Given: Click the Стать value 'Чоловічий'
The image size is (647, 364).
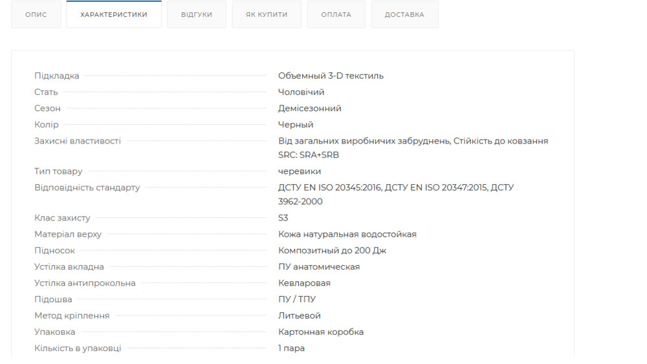Looking at the screenshot, I should [x=301, y=92].
